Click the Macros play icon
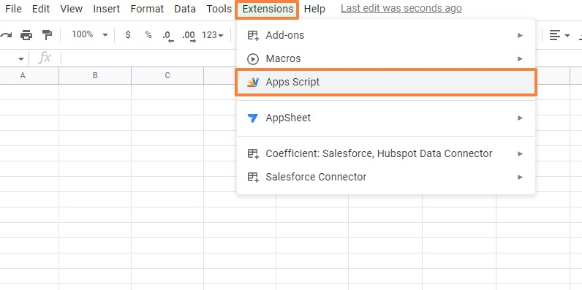 (x=253, y=58)
